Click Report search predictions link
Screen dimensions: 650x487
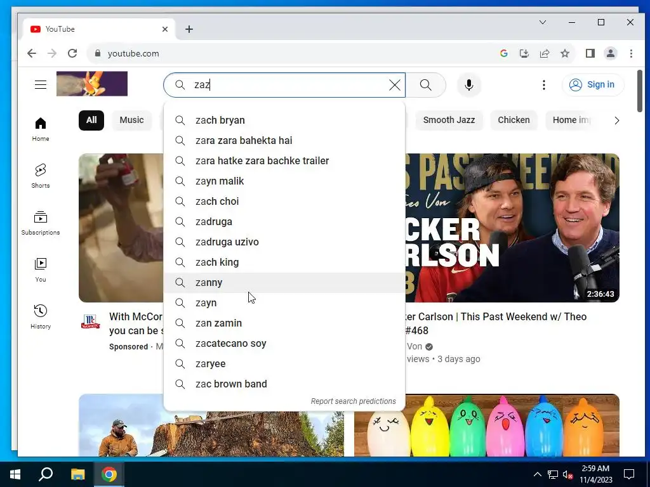(353, 401)
